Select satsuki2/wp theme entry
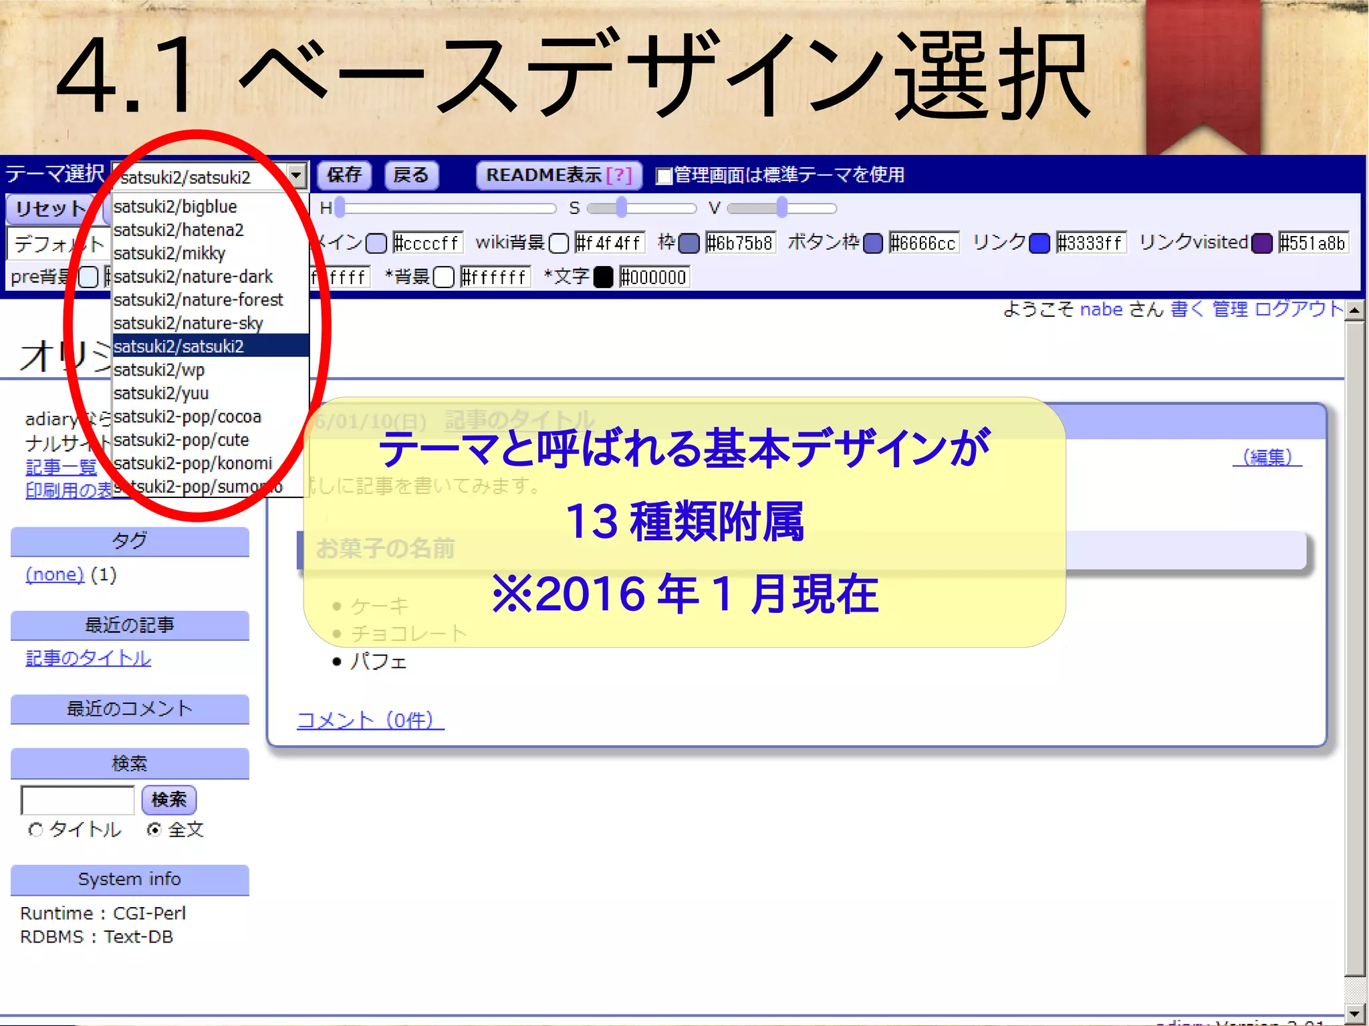Viewport: 1369px width, 1026px height. (x=159, y=370)
